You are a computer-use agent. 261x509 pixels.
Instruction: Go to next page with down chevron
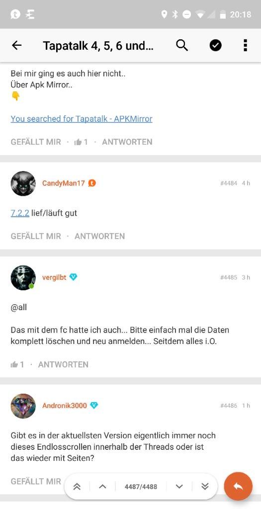pos(179,486)
